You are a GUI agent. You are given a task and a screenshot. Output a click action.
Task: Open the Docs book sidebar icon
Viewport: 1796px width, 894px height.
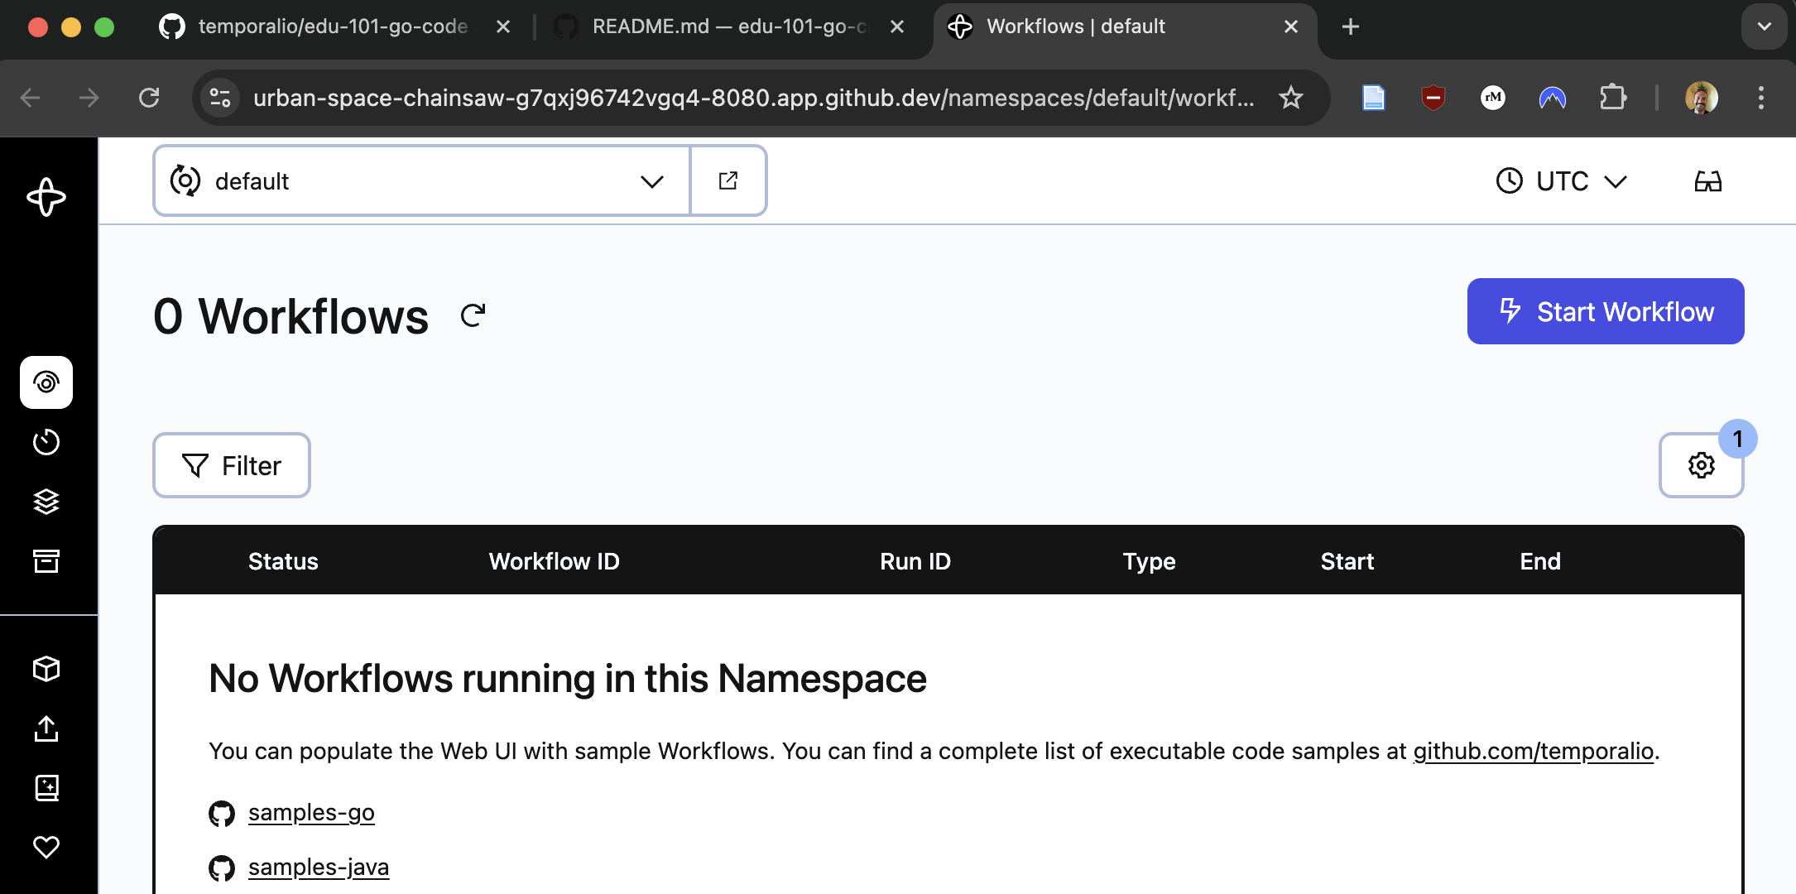pyautogui.click(x=46, y=788)
